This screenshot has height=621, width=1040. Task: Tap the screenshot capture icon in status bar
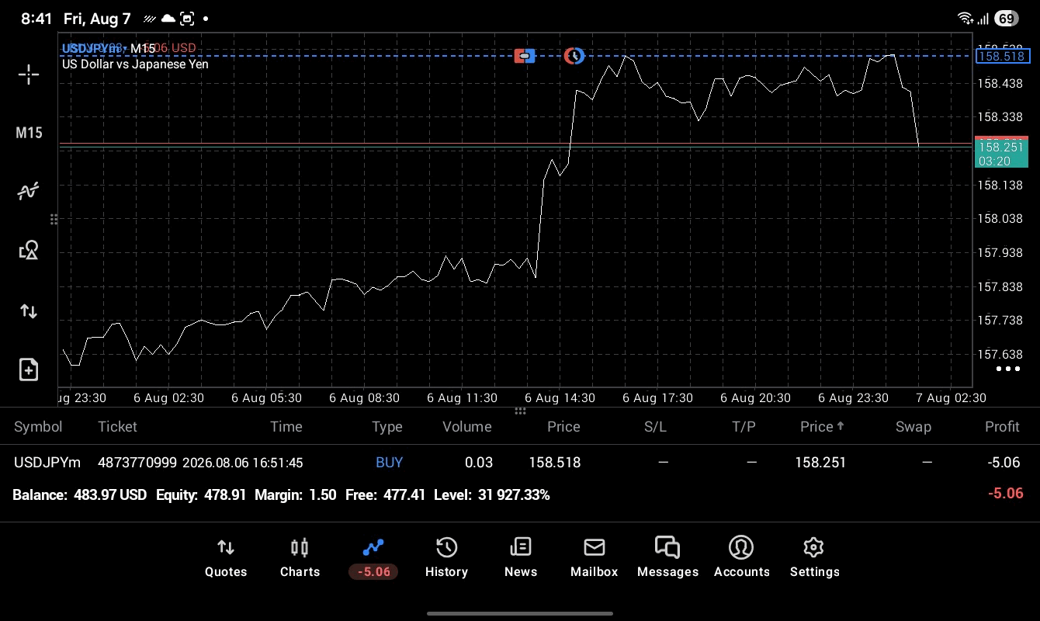187,19
